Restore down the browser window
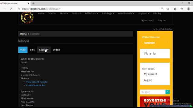193x108 pixels. click(189, 3)
